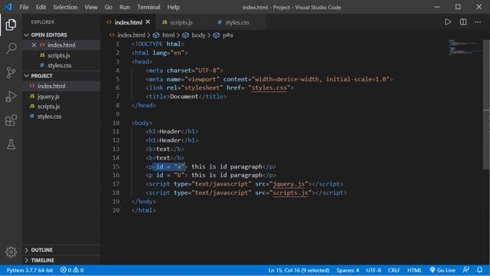Open the Help menu
This screenshot has width=490, height=276.
point(174,7)
